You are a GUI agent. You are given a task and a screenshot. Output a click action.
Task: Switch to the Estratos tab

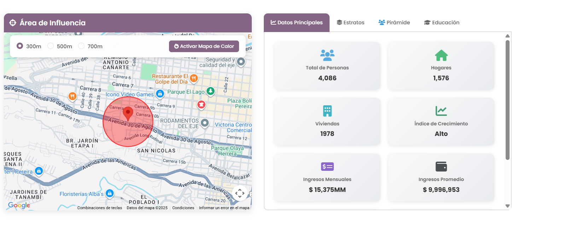tap(350, 23)
